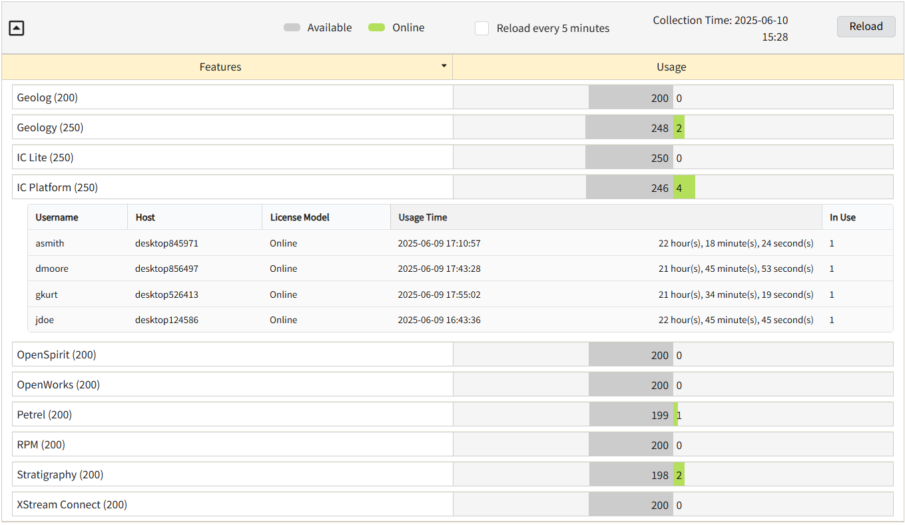The width and height of the screenshot is (905, 525).
Task: Select the Geology feature row
Action: pos(233,127)
